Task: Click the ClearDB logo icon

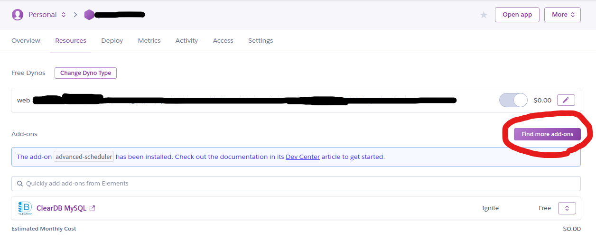Action: coord(25,208)
